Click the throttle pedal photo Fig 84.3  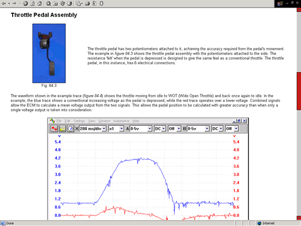tap(49, 53)
